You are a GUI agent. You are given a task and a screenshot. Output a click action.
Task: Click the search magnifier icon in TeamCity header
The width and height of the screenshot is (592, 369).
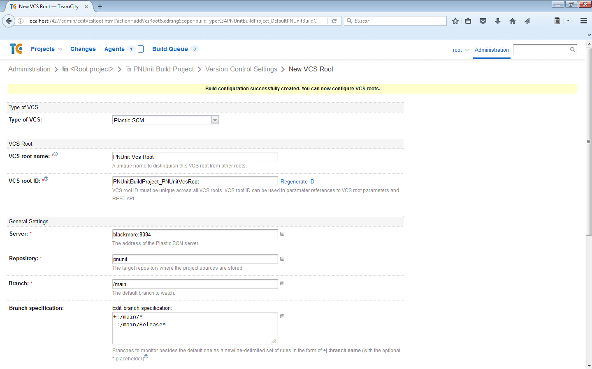(x=572, y=50)
